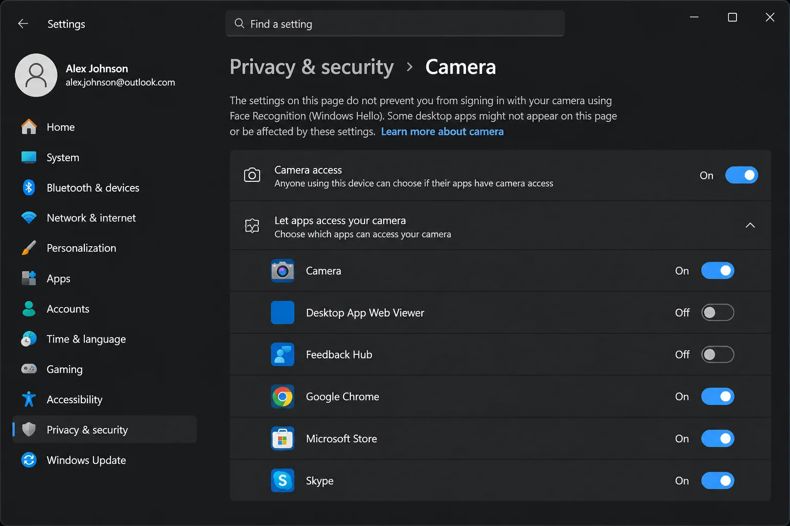Viewport: 790px width, 526px height.
Task: Click the System monitor icon
Action: click(x=29, y=157)
